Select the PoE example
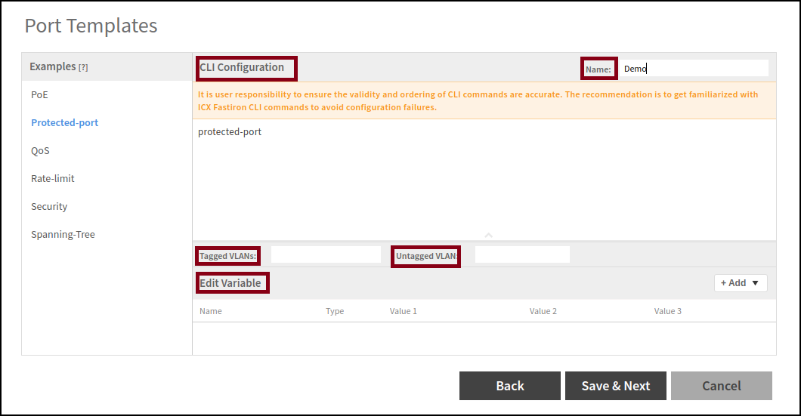 point(39,95)
